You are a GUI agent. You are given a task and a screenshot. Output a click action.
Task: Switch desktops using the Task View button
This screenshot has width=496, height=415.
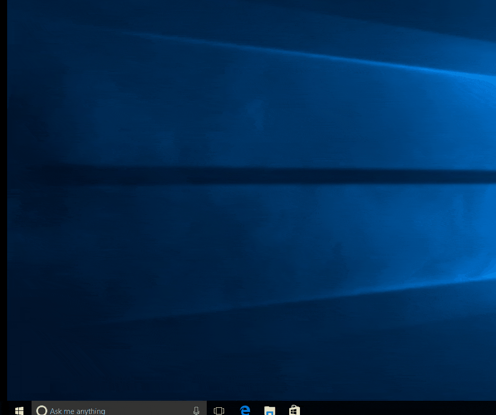click(x=218, y=410)
